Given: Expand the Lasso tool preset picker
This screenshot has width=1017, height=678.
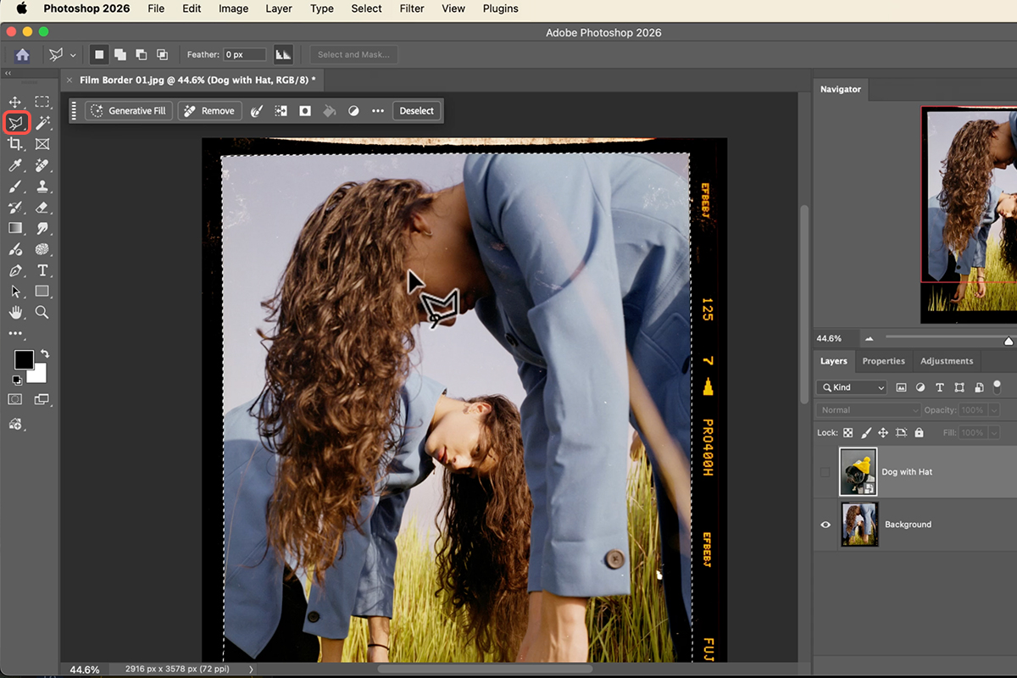Looking at the screenshot, I should (73, 55).
